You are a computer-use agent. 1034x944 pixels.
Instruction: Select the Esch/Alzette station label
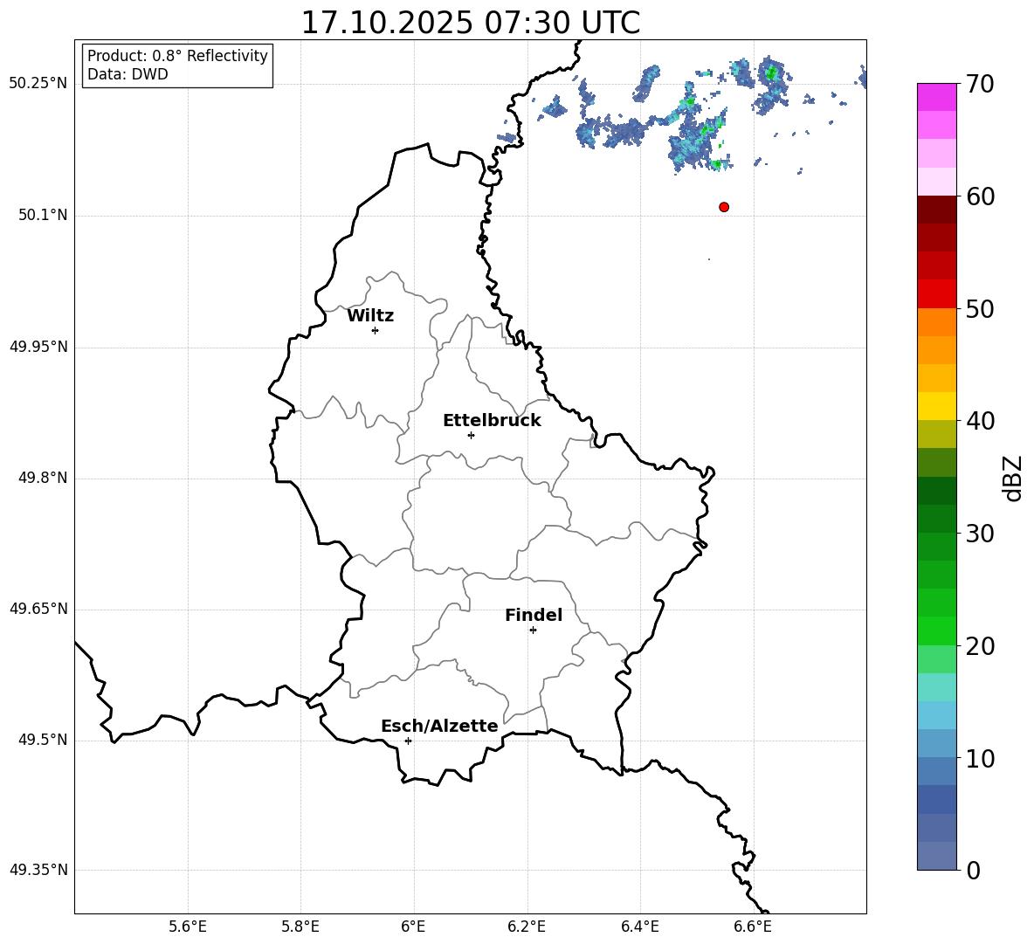pyautogui.click(x=440, y=726)
